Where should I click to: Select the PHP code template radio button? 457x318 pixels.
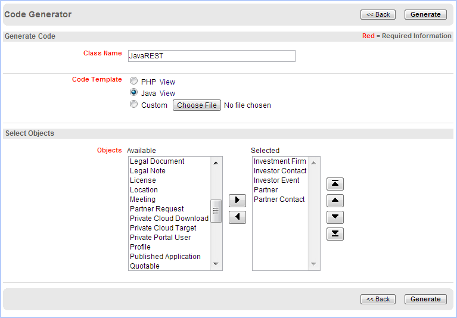point(133,81)
